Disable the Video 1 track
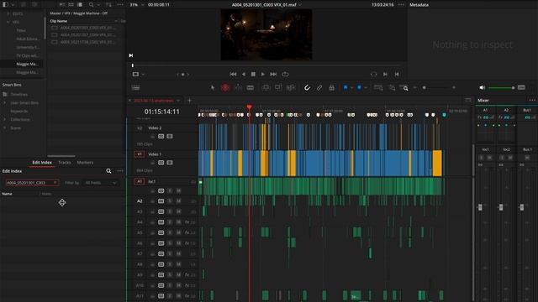538x302 pixels. (x=170, y=163)
